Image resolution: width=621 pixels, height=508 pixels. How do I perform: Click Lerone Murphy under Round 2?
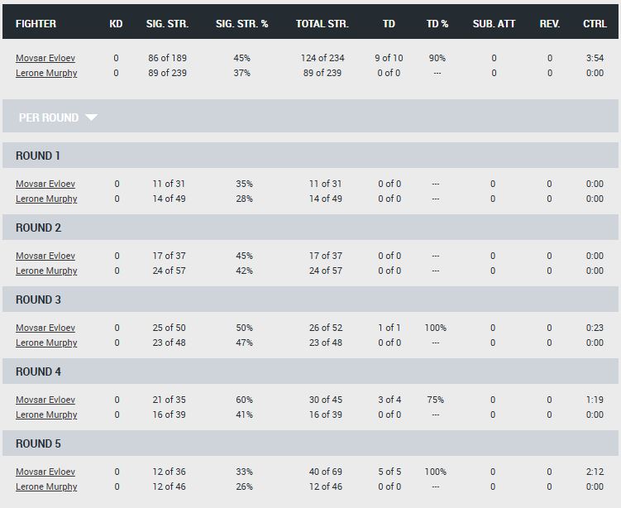coord(46,271)
